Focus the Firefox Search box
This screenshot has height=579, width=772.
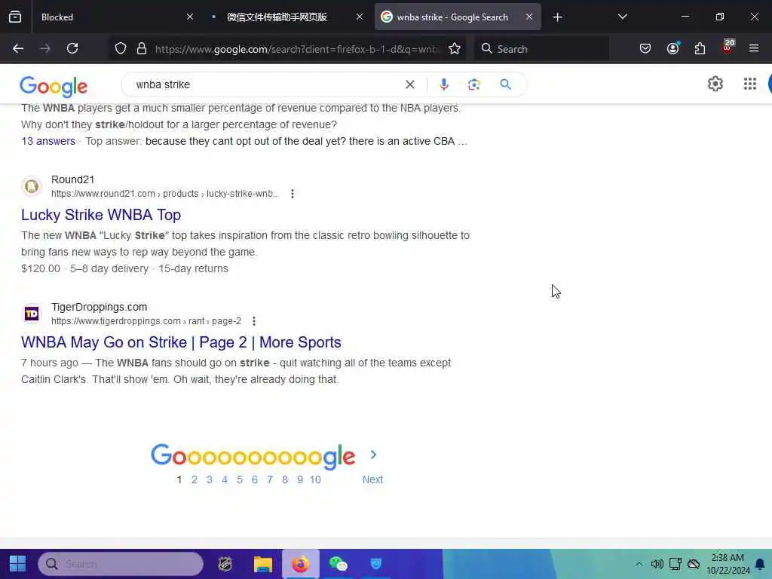click(x=541, y=49)
